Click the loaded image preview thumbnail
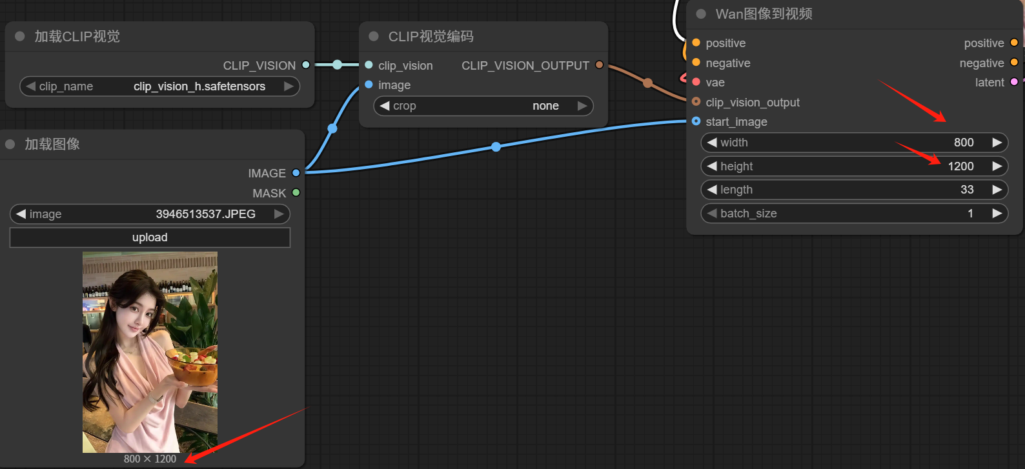The image size is (1025, 469). [150, 352]
